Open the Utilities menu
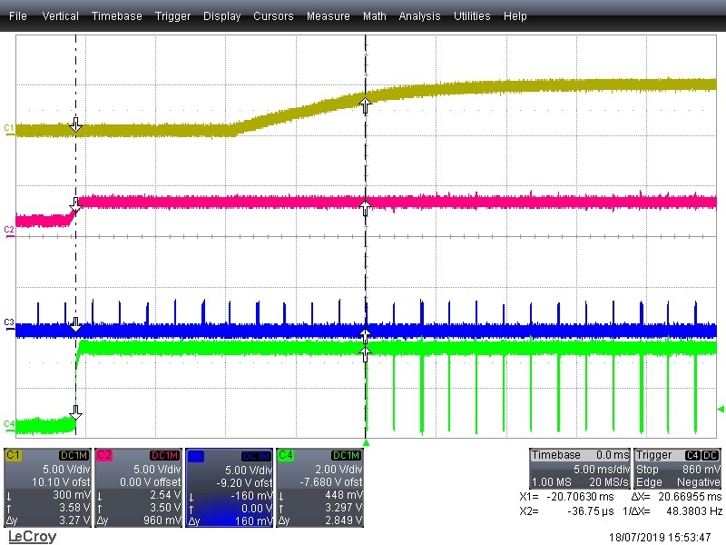The image size is (726, 545). tap(472, 15)
